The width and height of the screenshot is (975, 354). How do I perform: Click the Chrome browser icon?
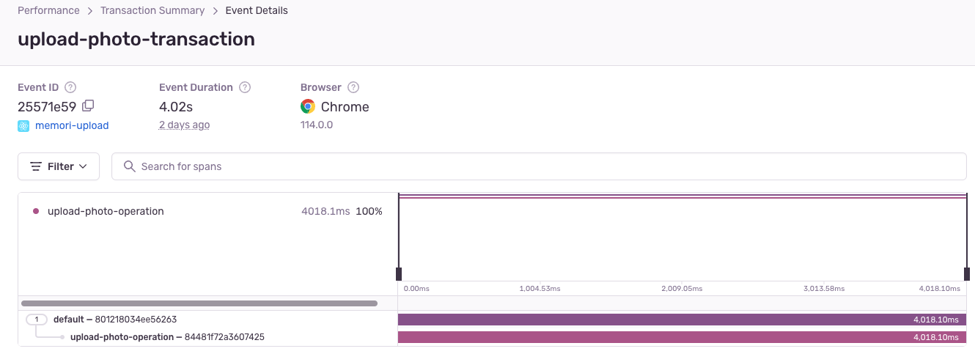[308, 107]
